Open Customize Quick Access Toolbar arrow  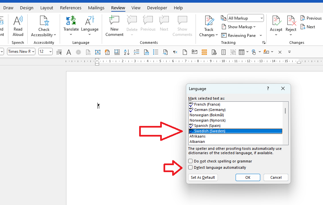pos(289,52)
